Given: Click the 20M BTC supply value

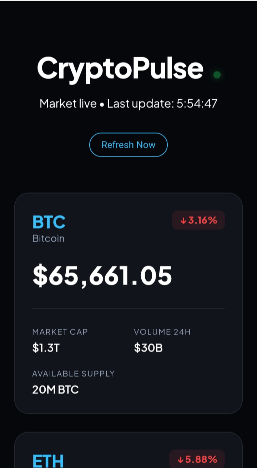Looking at the screenshot, I should pyautogui.click(x=55, y=389).
